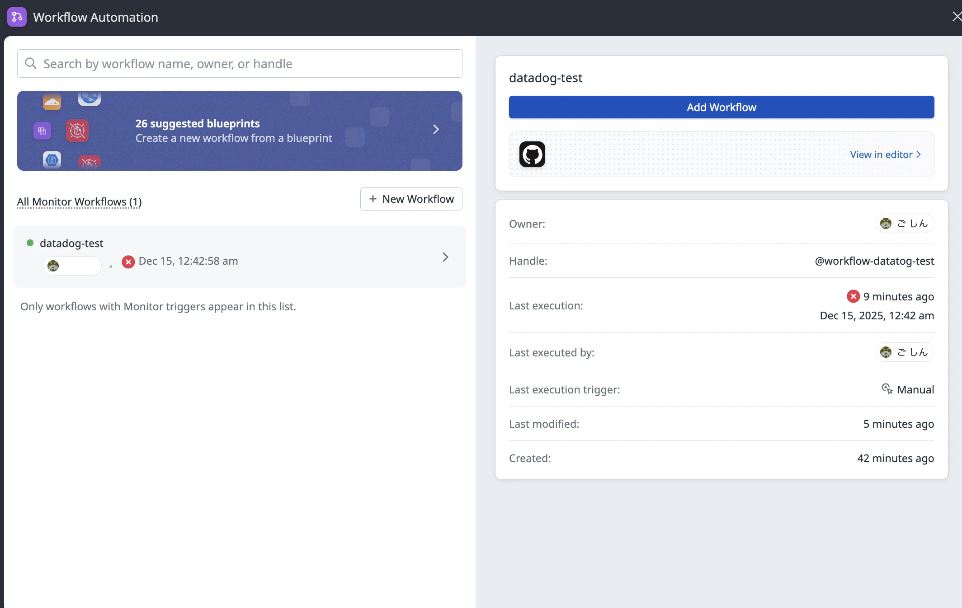Focus the workflow search field
This screenshot has width=962, height=608.
[x=240, y=64]
